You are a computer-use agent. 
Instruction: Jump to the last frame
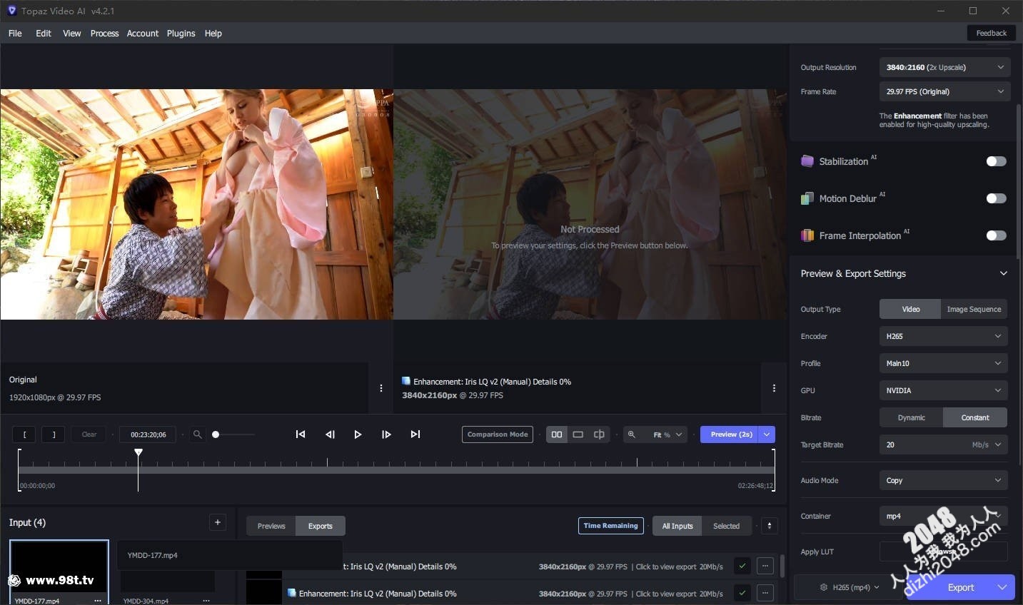(x=415, y=434)
